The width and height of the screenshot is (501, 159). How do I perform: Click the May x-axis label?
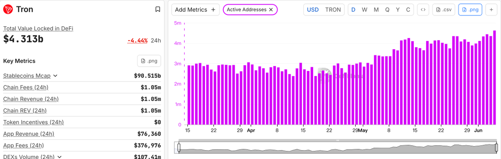tap(363, 131)
